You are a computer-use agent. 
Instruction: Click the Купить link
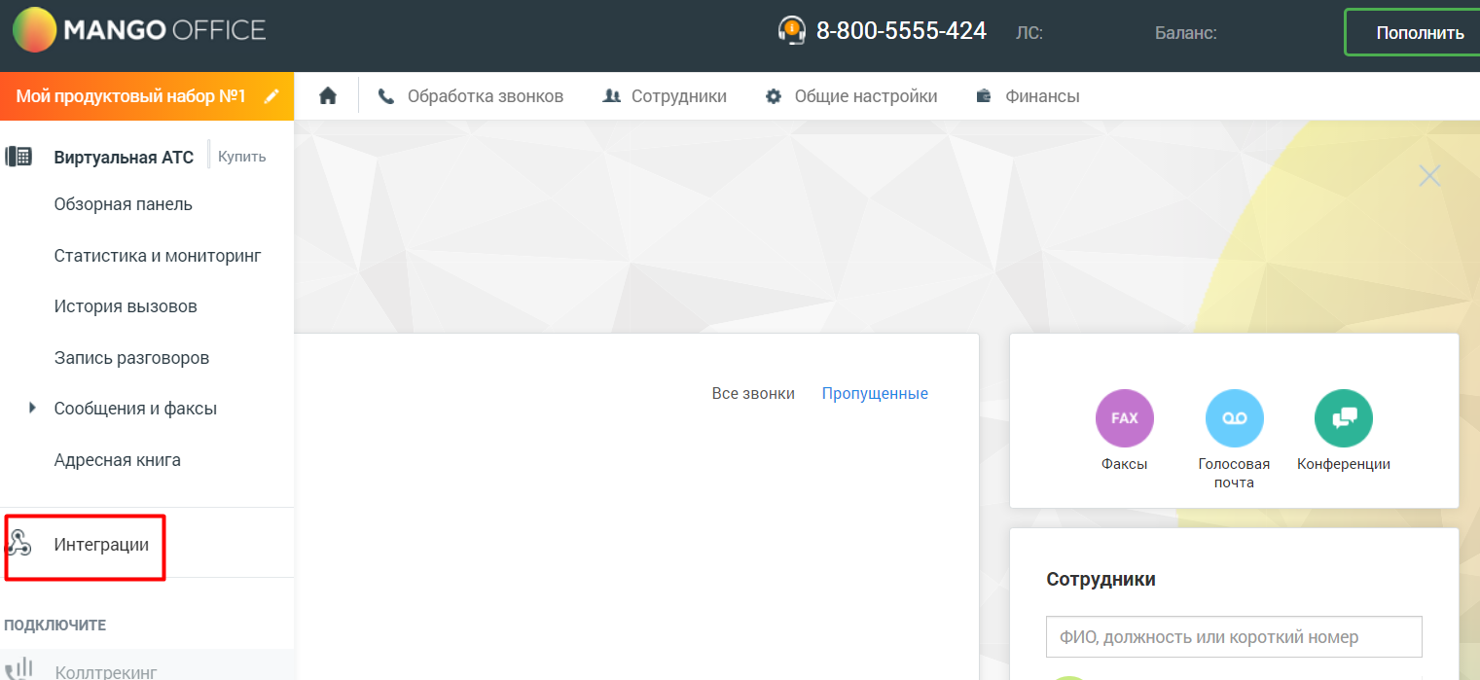coord(242,157)
